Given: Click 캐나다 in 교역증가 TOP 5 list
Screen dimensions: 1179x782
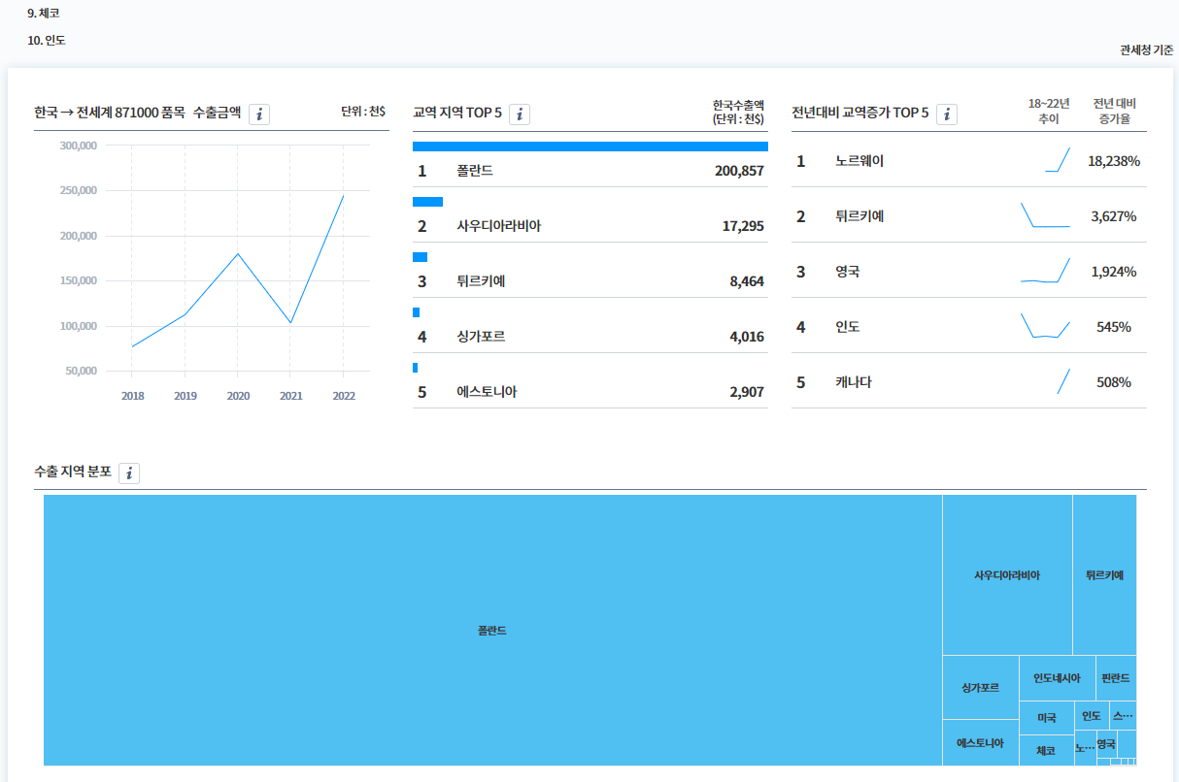Looking at the screenshot, I should click(854, 382).
